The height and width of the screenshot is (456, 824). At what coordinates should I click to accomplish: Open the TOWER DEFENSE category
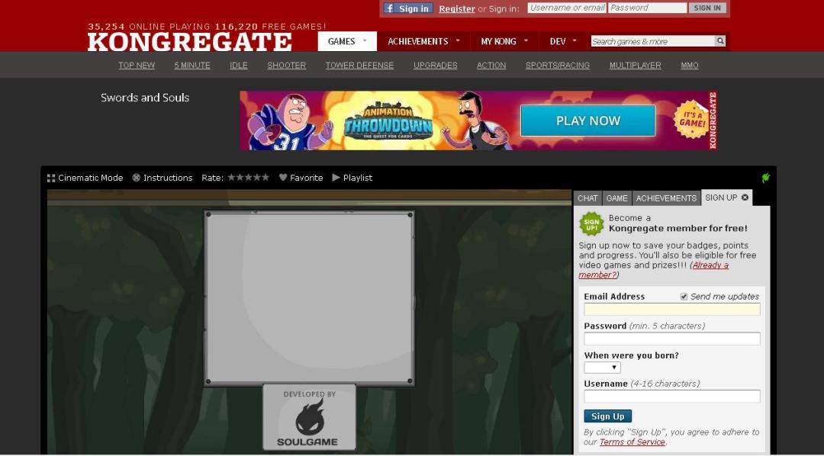coord(359,65)
